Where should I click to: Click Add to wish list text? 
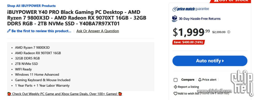click(188, 93)
